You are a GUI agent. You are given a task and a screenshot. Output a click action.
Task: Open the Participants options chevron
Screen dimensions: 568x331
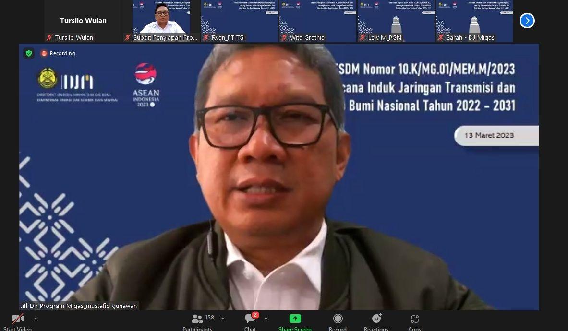tap(222, 318)
